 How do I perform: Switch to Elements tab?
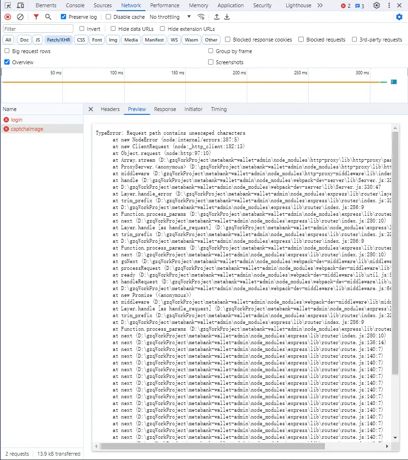[x=46, y=5]
